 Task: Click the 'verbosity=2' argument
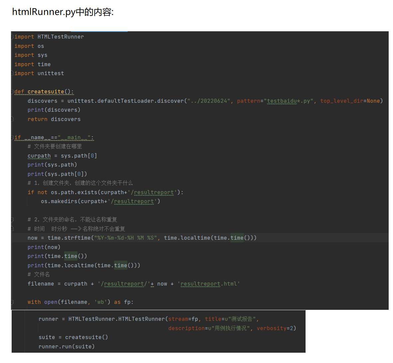[275, 328]
